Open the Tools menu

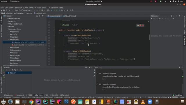pos(44,8)
